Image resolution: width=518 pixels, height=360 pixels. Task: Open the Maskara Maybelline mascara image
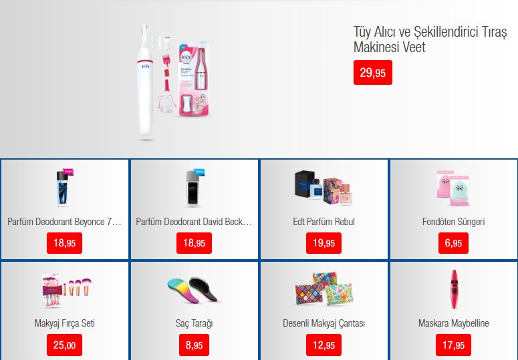click(454, 289)
